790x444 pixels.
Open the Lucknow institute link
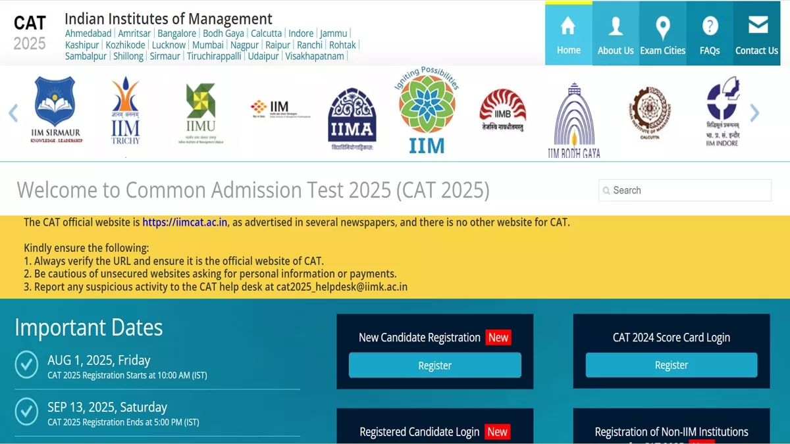169,45
